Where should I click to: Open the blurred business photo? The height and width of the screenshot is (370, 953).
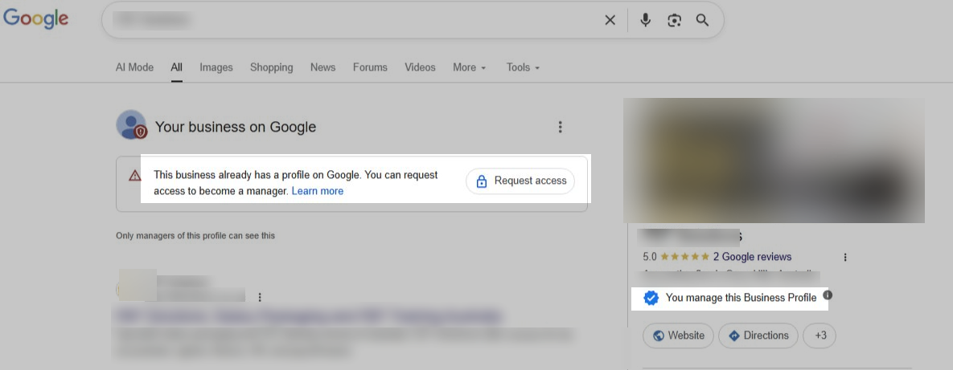pyautogui.click(x=774, y=161)
